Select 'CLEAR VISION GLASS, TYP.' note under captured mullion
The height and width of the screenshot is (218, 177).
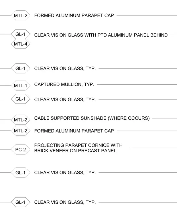pyautogui.click(x=65, y=100)
